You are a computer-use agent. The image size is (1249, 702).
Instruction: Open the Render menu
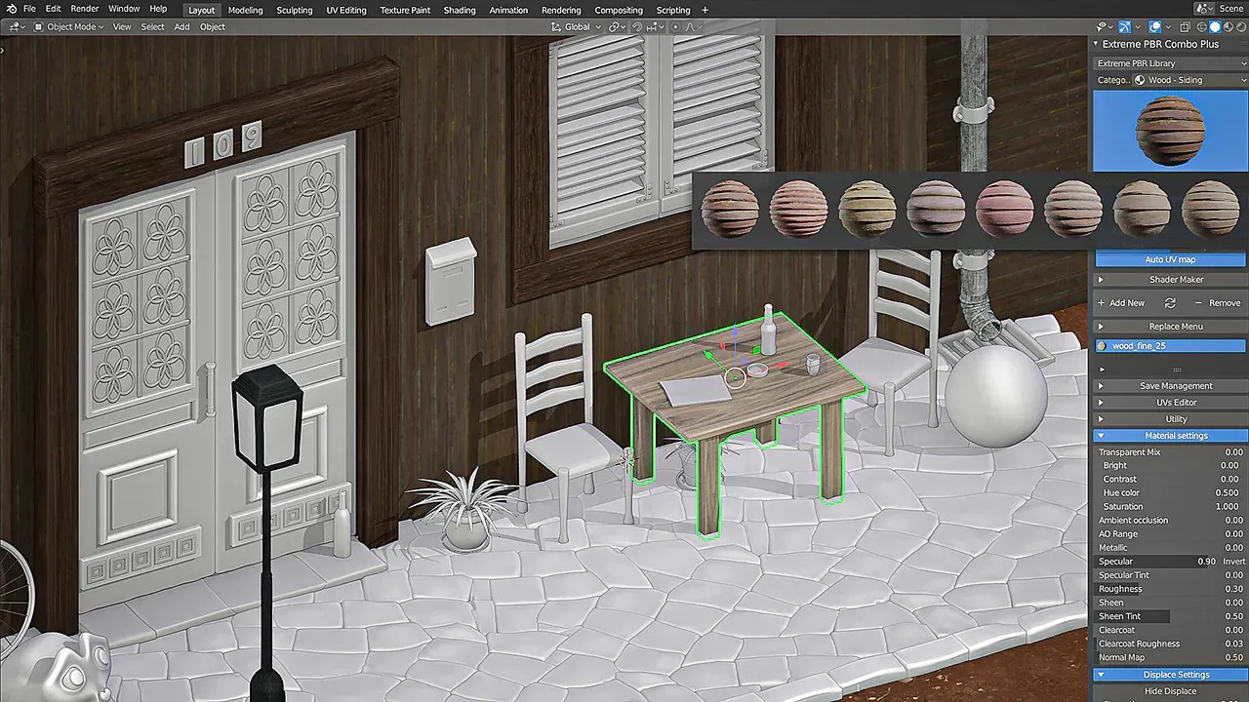point(85,9)
